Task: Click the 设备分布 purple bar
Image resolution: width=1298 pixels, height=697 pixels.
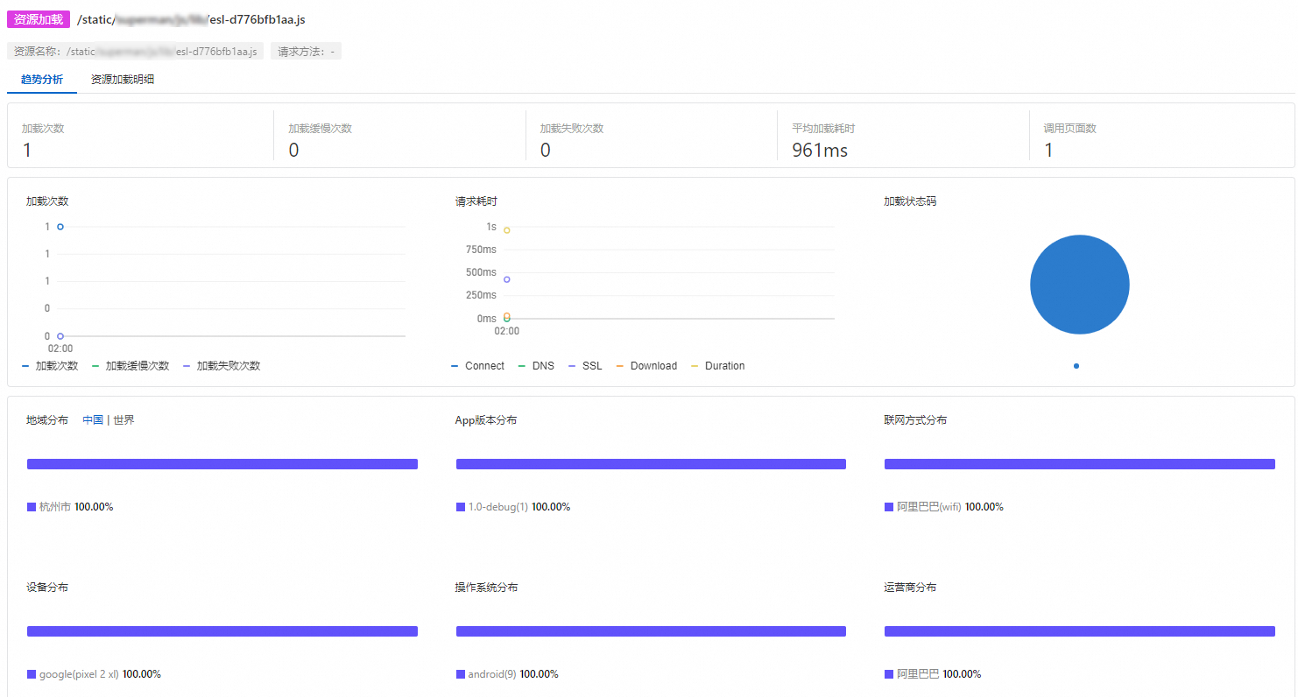Action: [222, 631]
